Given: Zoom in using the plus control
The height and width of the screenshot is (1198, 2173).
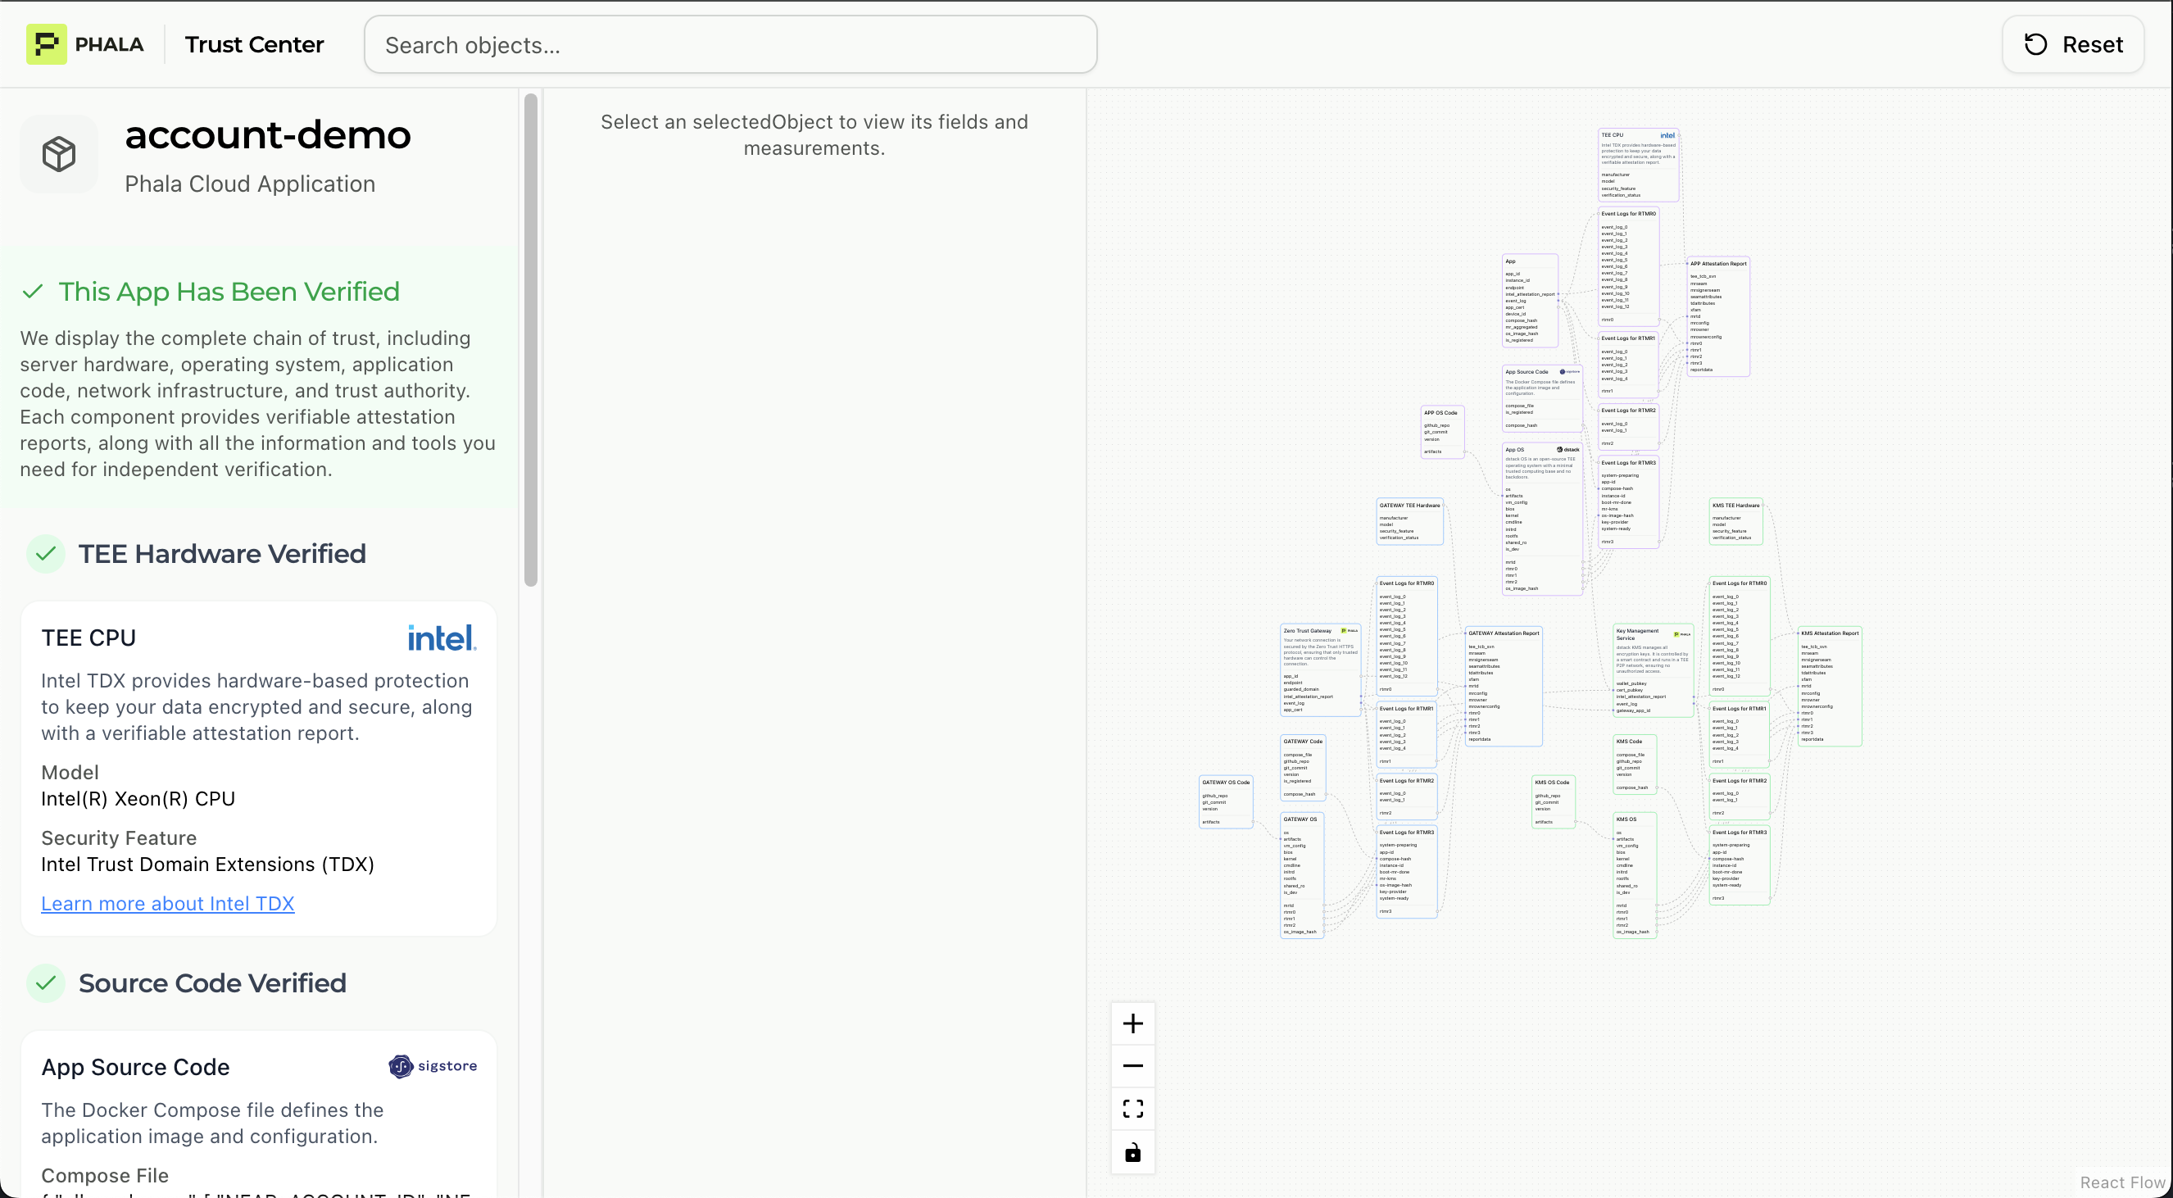Looking at the screenshot, I should (x=1132, y=1023).
